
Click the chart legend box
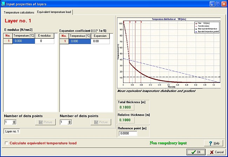207,27
